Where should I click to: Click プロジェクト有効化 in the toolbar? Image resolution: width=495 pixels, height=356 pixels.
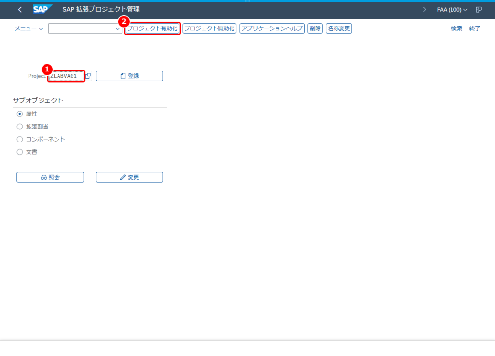[152, 28]
